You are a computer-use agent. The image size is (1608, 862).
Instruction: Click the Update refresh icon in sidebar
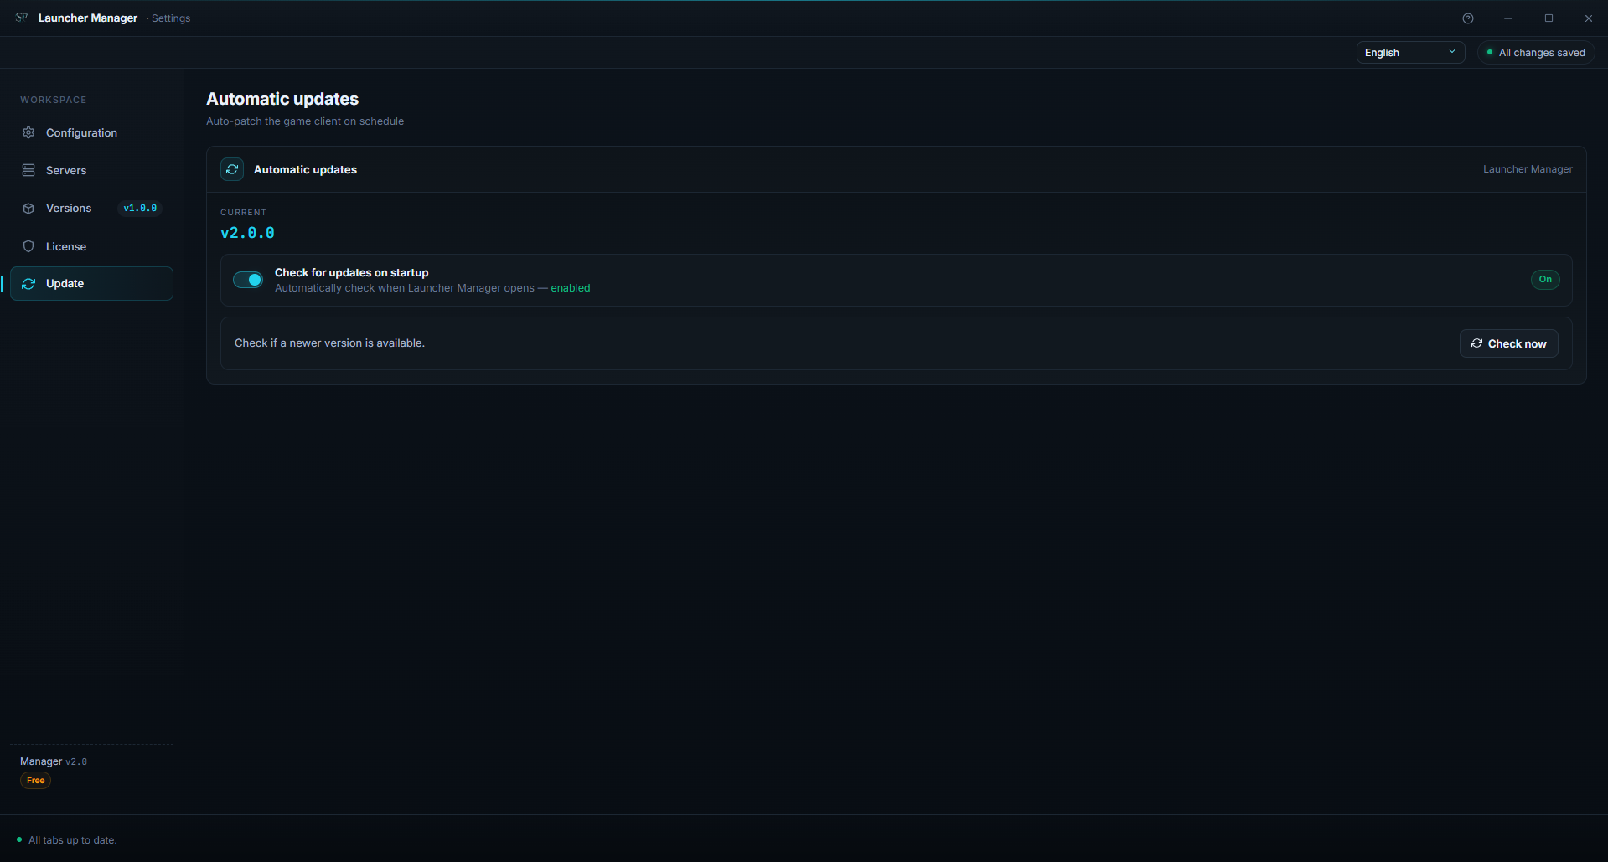click(x=28, y=284)
